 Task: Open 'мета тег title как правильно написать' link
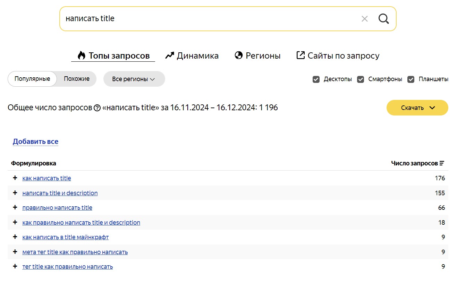pyautogui.click(x=75, y=252)
